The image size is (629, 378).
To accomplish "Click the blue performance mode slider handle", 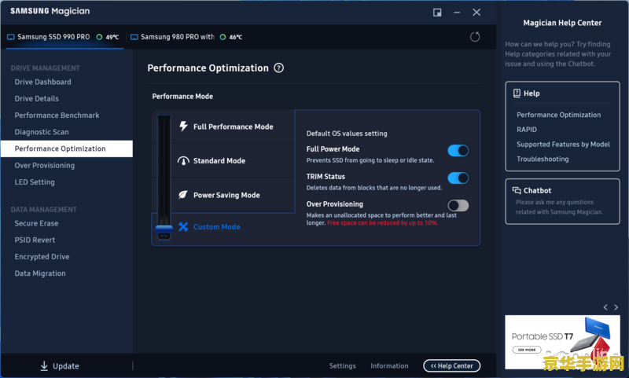I will click(164, 229).
